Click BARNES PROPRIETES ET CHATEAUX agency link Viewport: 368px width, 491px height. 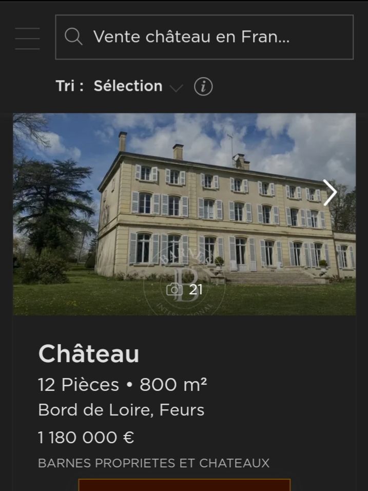coord(153,463)
